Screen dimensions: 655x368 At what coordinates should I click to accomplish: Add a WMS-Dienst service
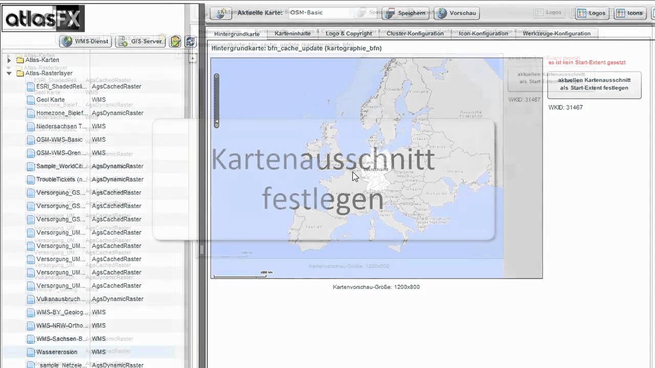(x=85, y=41)
